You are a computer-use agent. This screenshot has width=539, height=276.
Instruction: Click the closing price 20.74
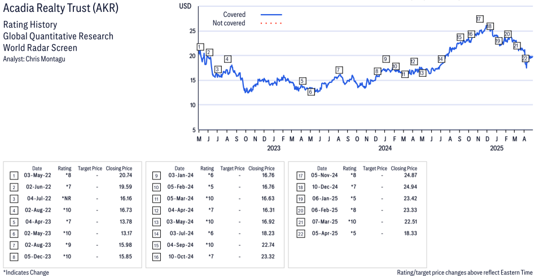125,176
